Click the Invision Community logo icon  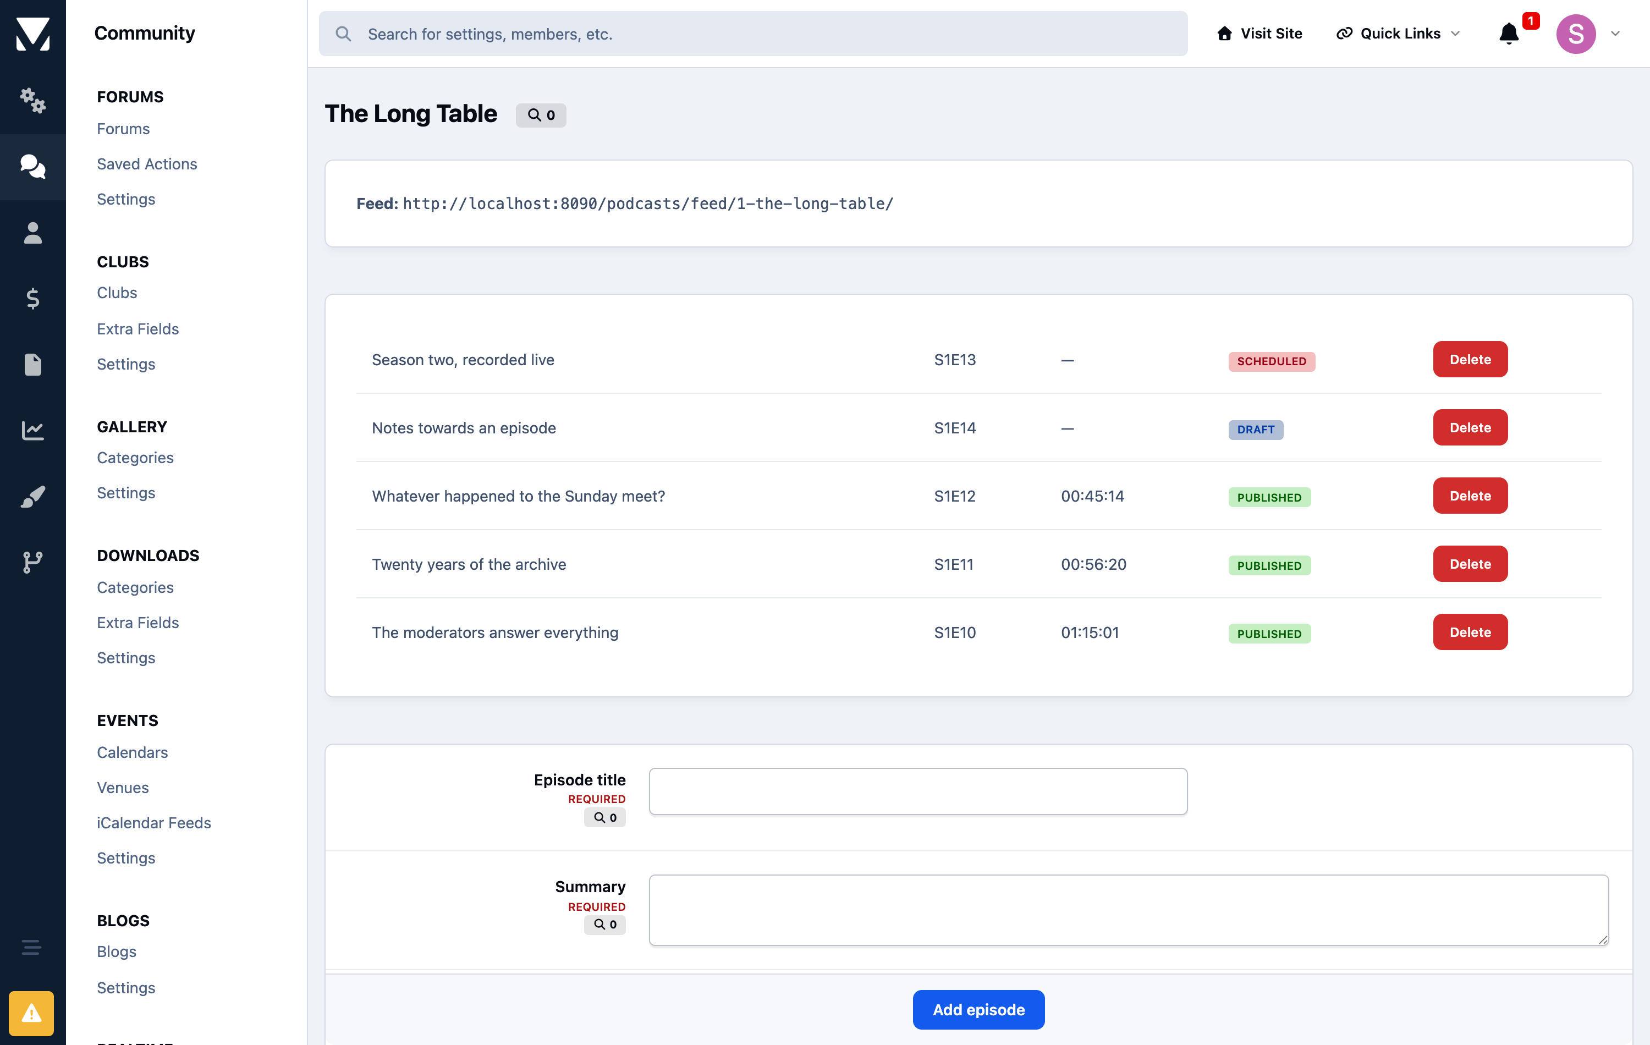coord(33,33)
